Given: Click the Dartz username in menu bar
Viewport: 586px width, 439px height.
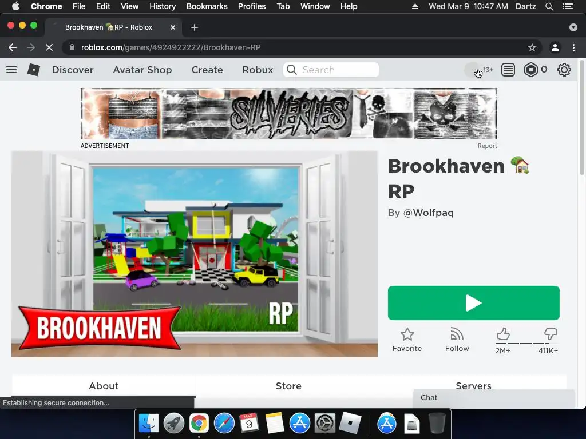Looking at the screenshot, I should pyautogui.click(x=525, y=6).
